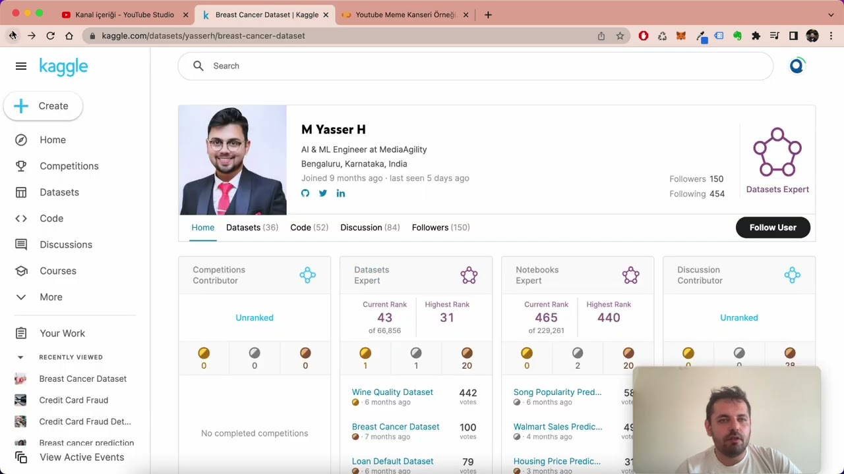Open Credit Card Fraud from recently viewed
This screenshot has width=844, height=474.
(x=74, y=400)
